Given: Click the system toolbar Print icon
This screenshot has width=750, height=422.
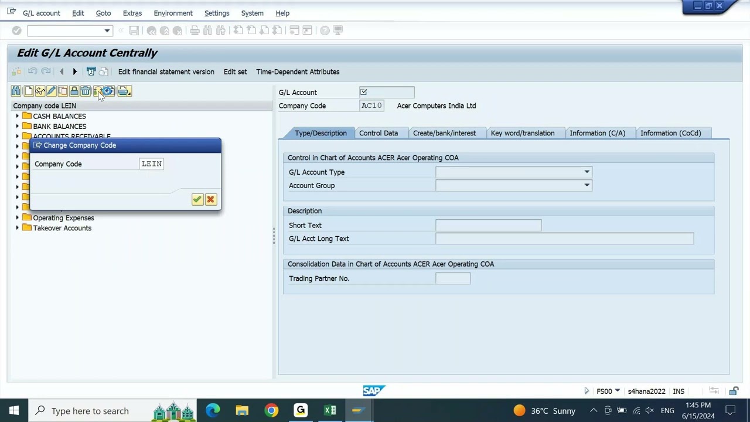Looking at the screenshot, I should 195,30.
